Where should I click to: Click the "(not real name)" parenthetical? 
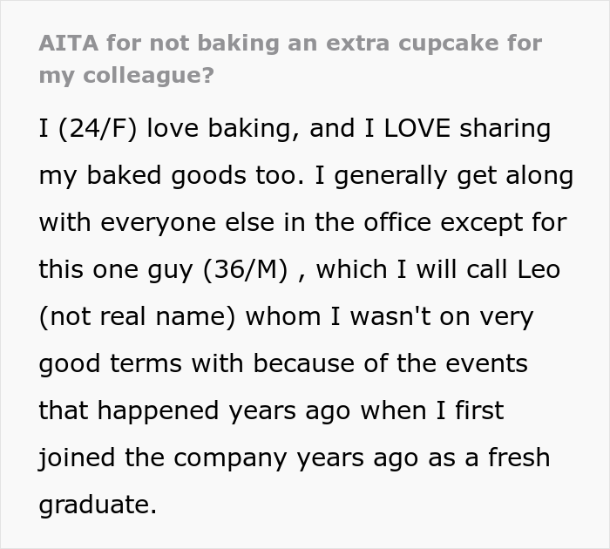[x=138, y=316]
